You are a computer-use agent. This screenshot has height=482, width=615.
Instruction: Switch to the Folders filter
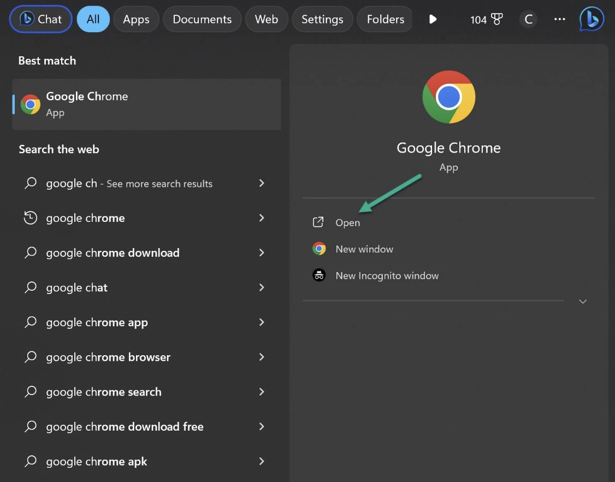tap(385, 19)
